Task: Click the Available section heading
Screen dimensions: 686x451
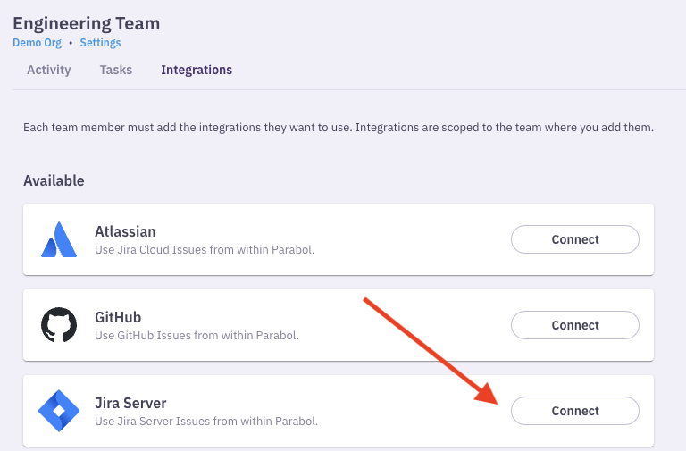Action: point(54,180)
